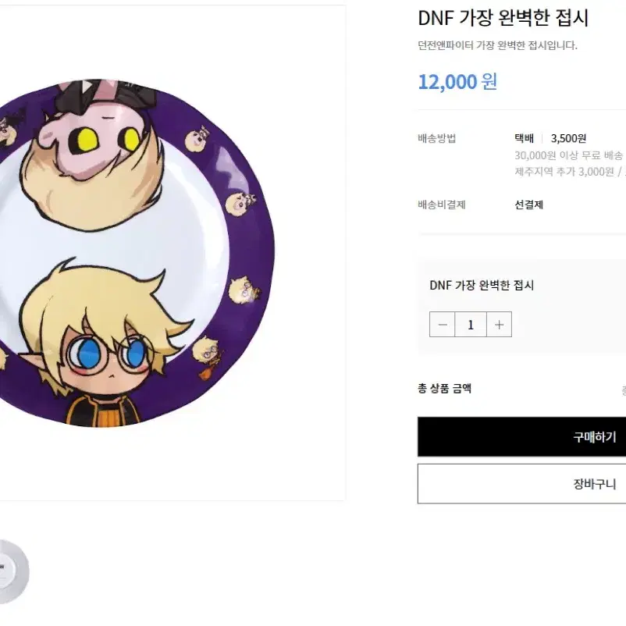Click the blue 12,000 원 price
The height and width of the screenshot is (626, 626).
click(x=457, y=82)
